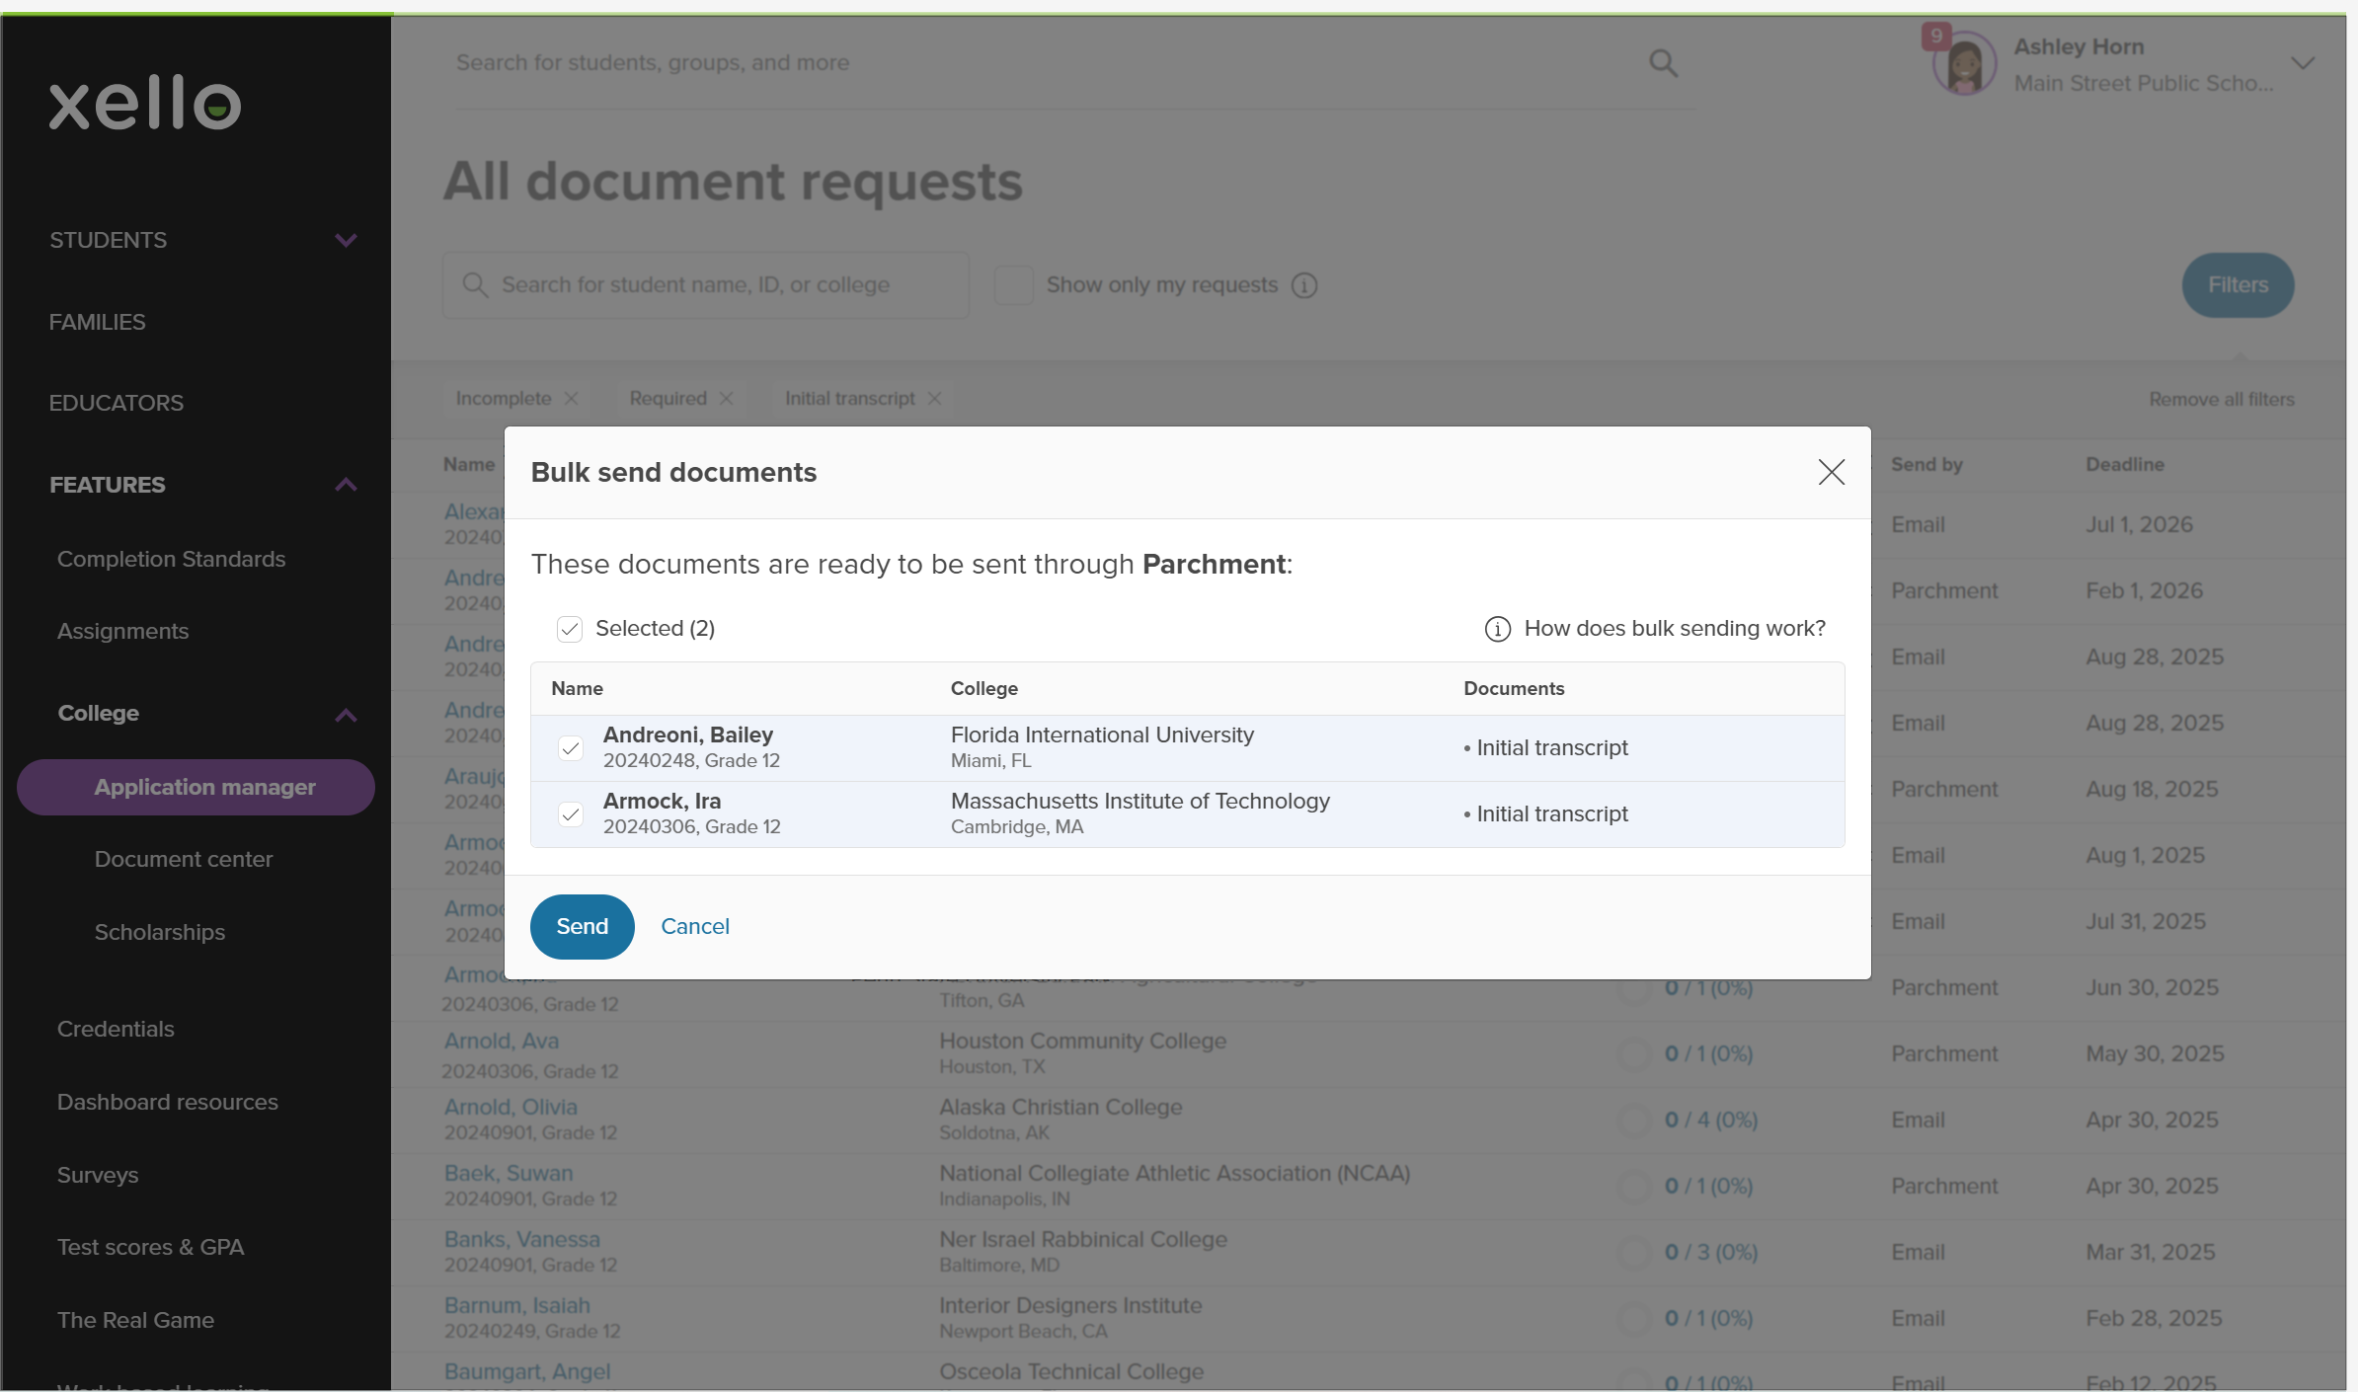This screenshot has width=2358, height=1392.
Task: Click the Deadline column header
Action: coord(2125,464)
